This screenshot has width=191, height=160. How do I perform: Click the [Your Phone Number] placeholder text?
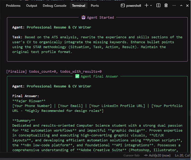32,106
